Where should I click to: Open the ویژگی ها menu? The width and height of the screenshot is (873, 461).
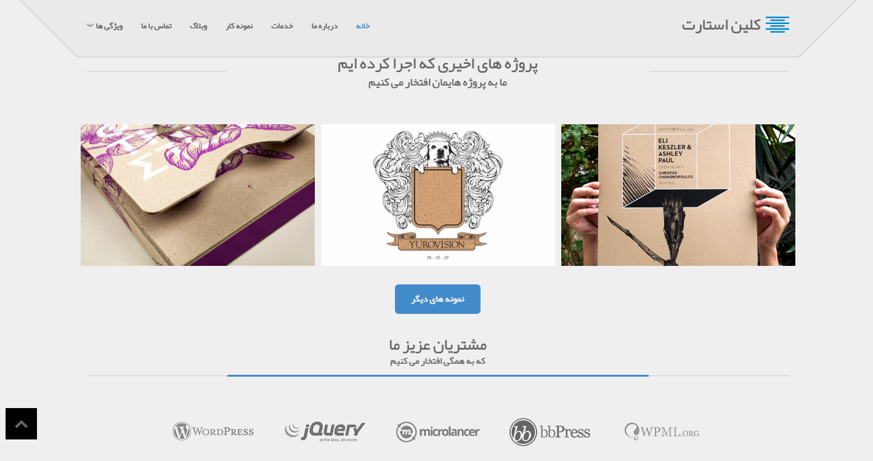point(109,26)
